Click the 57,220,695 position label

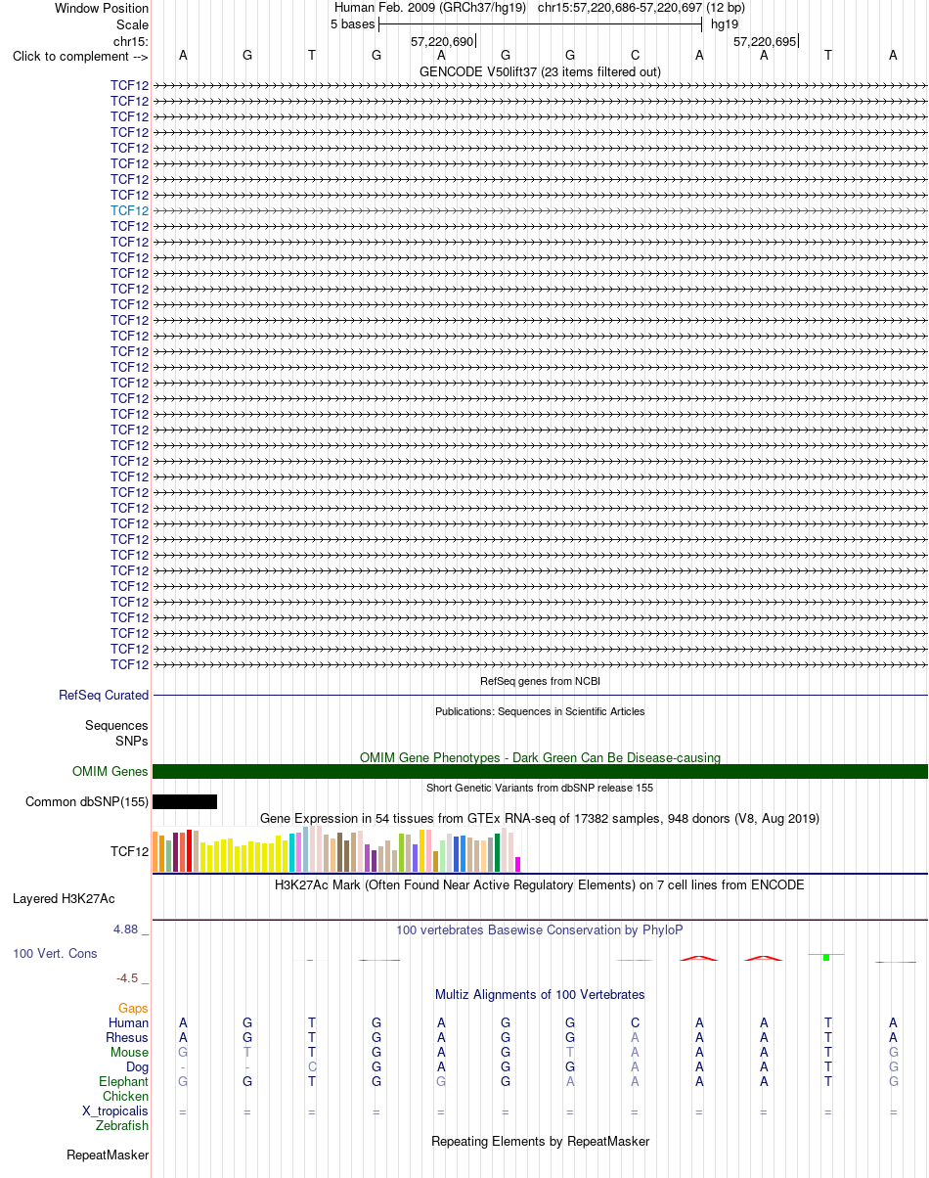tap(766, 41)
